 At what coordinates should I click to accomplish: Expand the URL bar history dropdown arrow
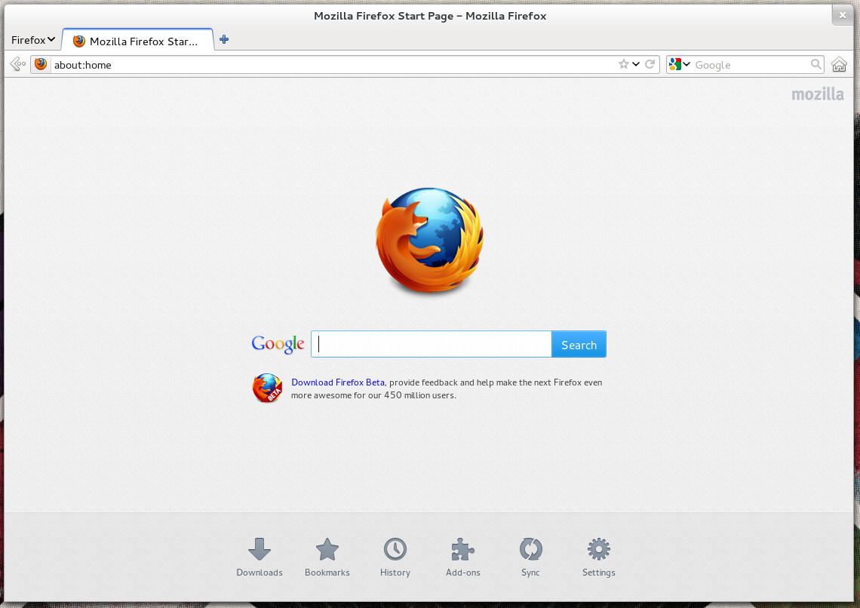pos(636,64)
